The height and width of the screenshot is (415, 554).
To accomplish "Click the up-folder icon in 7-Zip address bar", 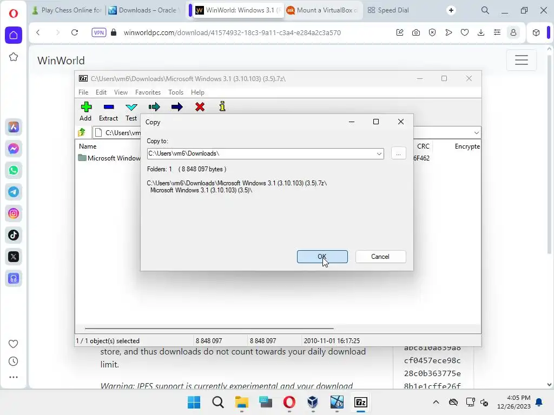I will click(x=82, y=132).
